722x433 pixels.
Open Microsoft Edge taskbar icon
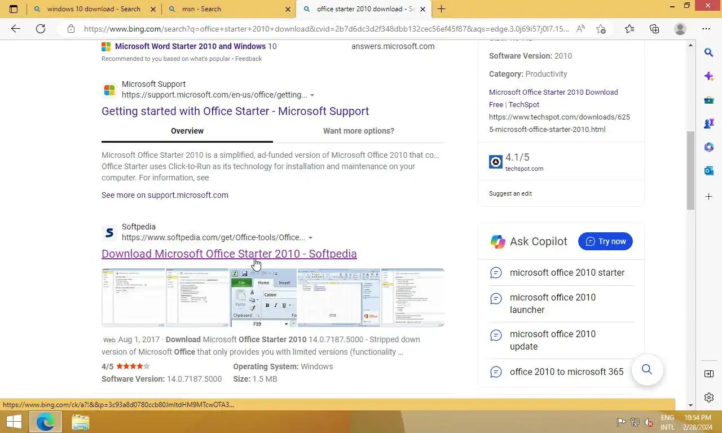(45, 422)
